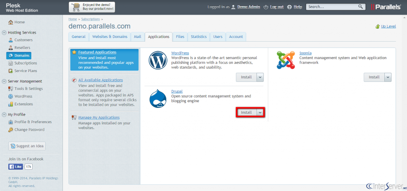Click the Log out link text
The height and width of the screenshot is (191, 407).
(277, 7)
